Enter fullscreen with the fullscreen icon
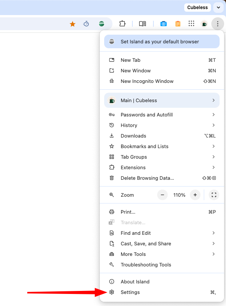Image resolution: width=226 pixels, height=306 pixels. (x=214, y=195)
